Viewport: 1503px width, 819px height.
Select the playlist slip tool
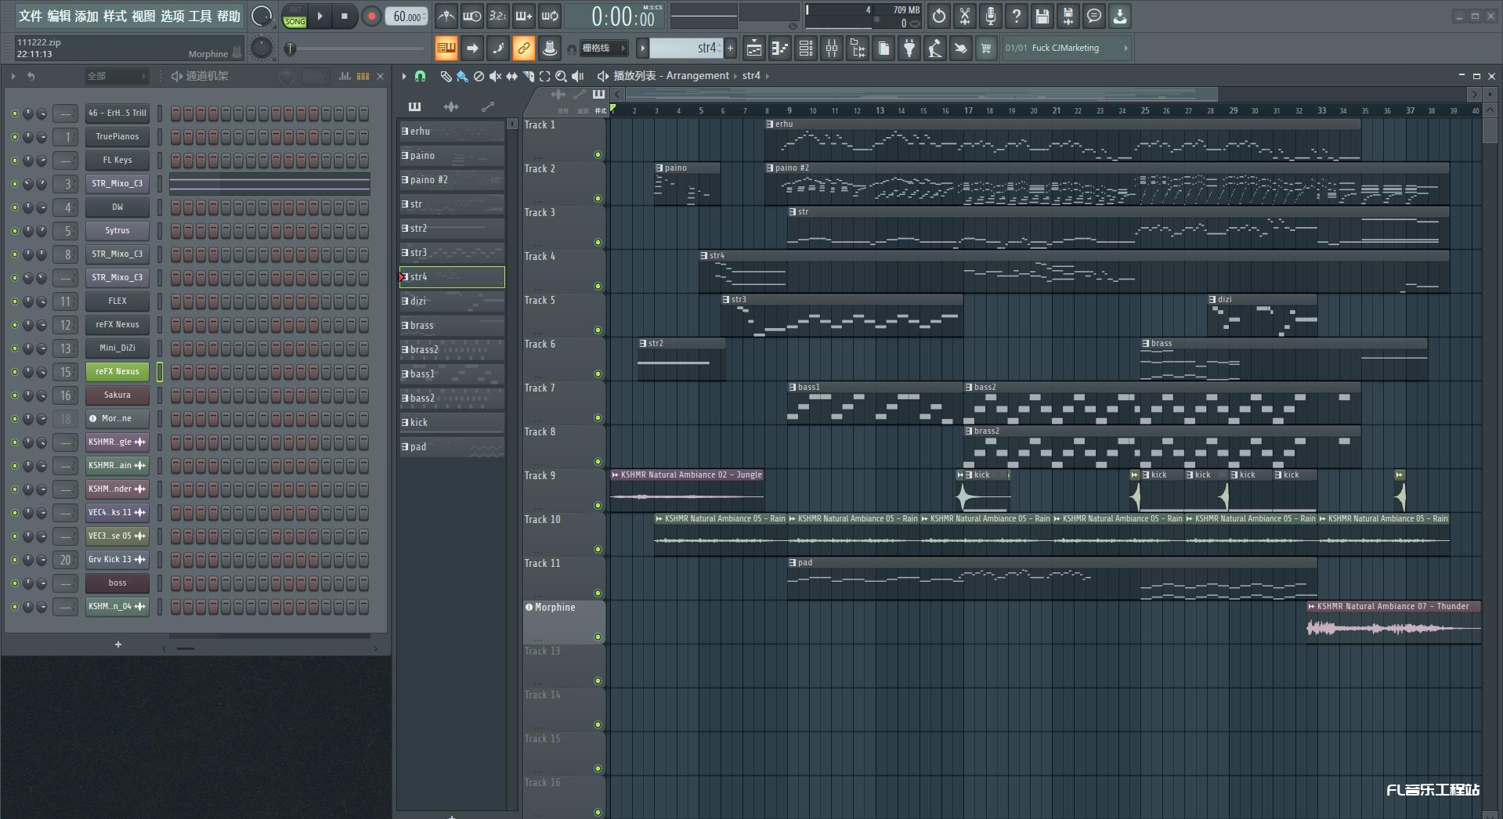(x=511, y=76)
